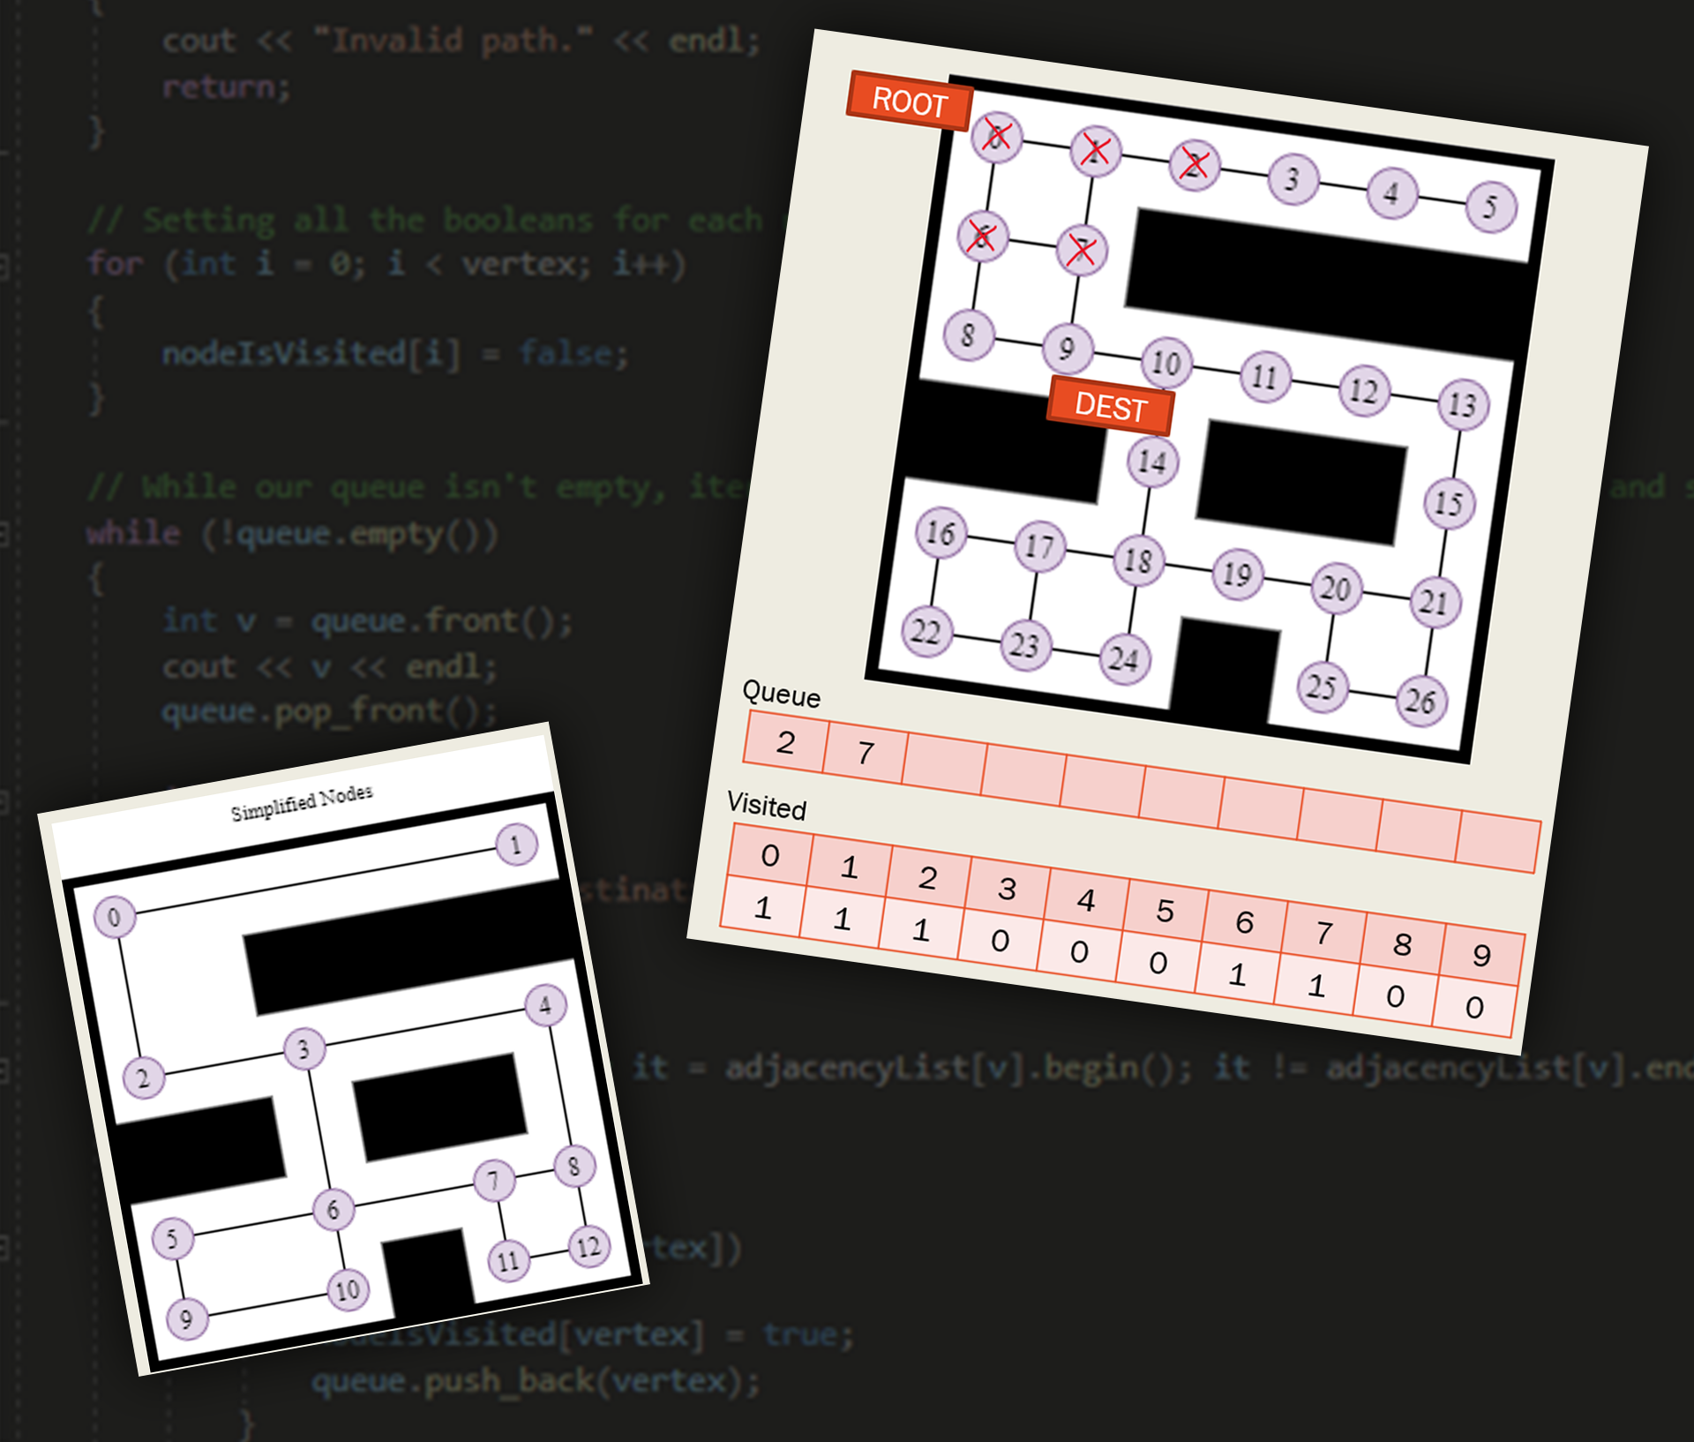Viewport: 1694px width, 1442px height.
Task: Click the orange ROOT label
Action: coord(910,101)
